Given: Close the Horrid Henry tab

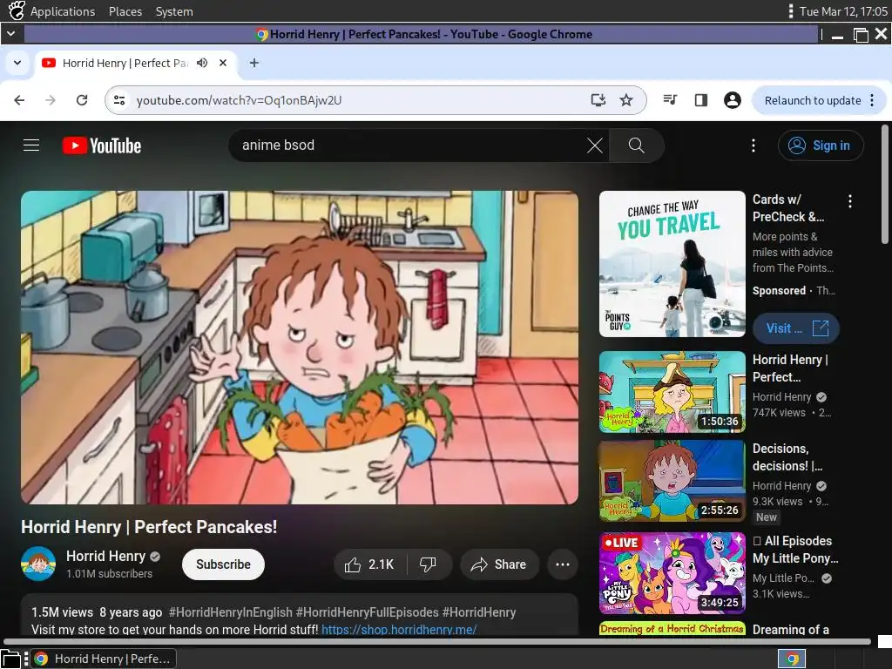Looking at the screenshot, I should (x=223, y=63).
